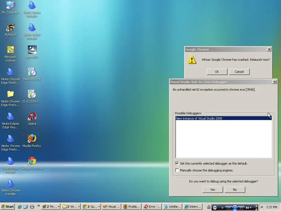Select the Ninite Chrome Installer icon
The height and width of the screenshot is (211, 281).
pyautogui.click(x=10, y=187)
